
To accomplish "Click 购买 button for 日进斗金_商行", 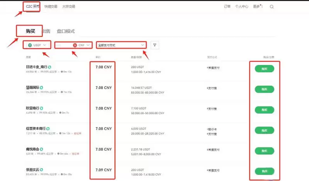I will pos(264,69).
